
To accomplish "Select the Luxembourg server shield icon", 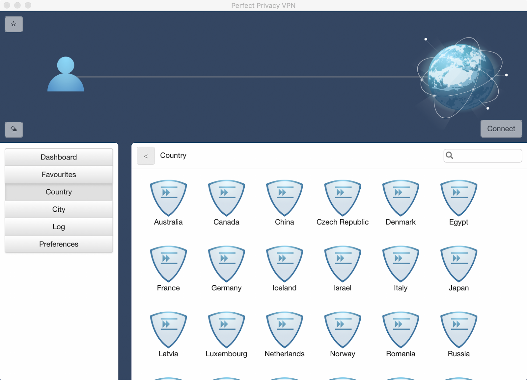I will [227, 330].
